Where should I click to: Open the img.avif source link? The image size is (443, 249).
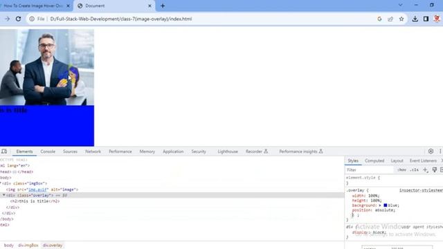point(38,190)
